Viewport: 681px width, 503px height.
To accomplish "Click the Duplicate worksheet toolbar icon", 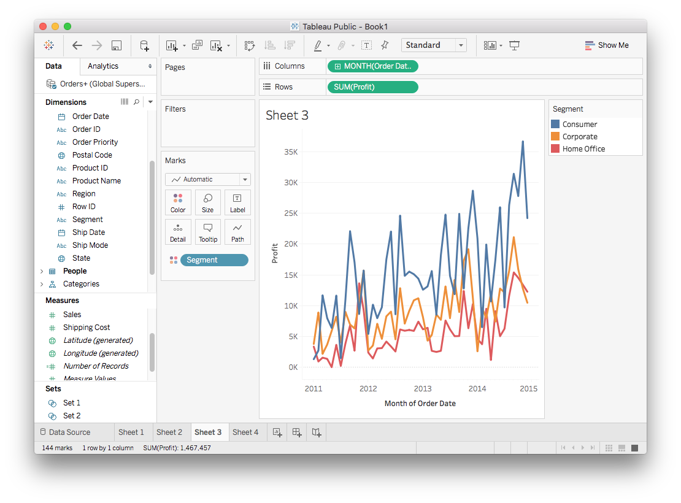I will (x=197, y=45).
